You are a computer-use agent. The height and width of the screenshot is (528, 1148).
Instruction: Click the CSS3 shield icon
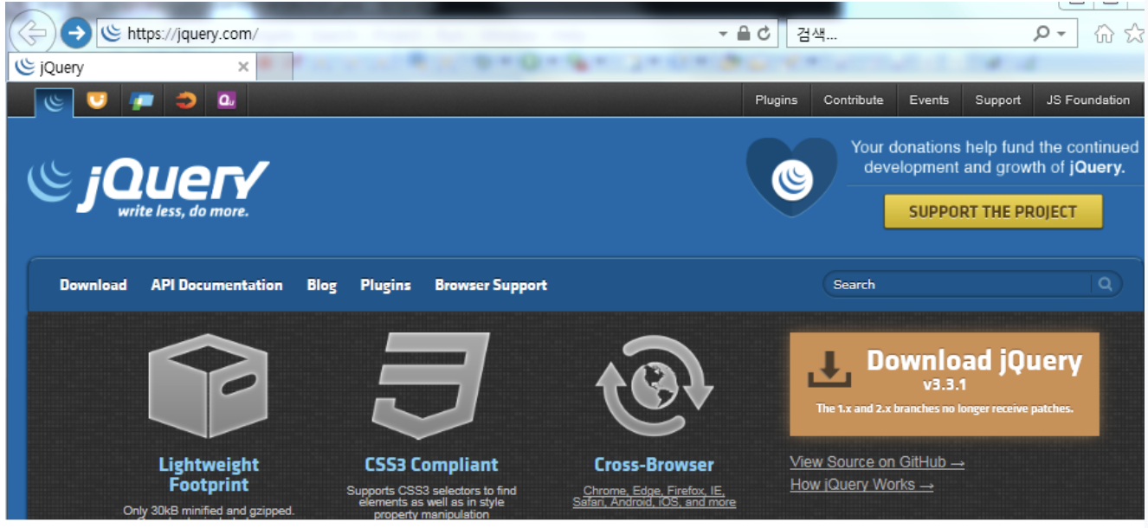(430, 385)
